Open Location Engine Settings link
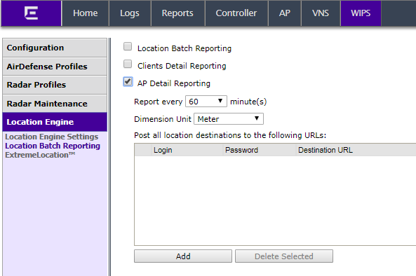Screen dimensions: 416x276 pos(52,137)
